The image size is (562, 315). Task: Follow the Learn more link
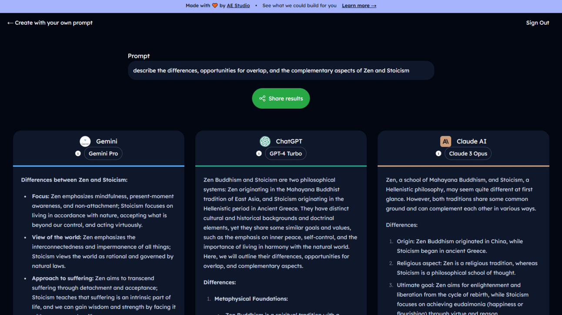(x=359, y=6)
